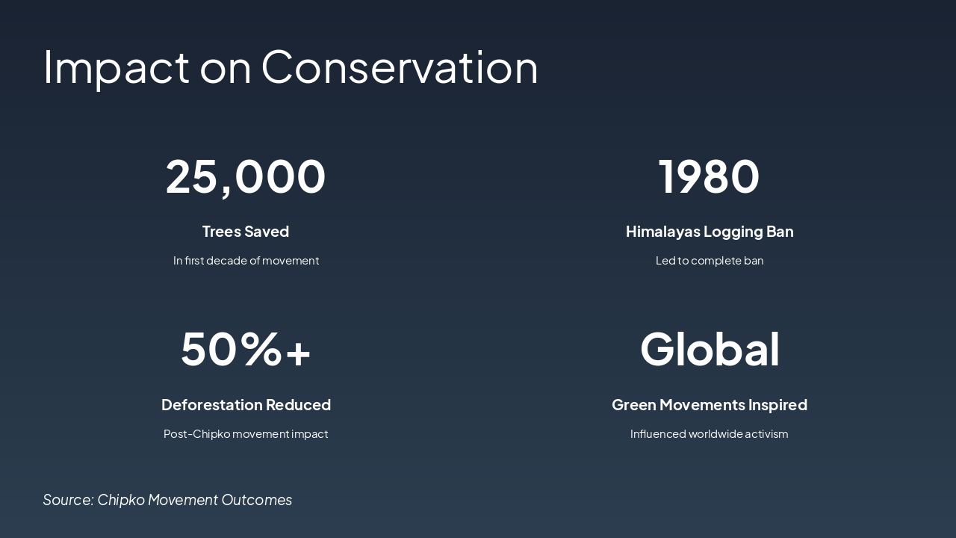Click the word 'Conservation' in the title
The width and height of the screenshot is (956, 538).
click(x=400, y=67)
